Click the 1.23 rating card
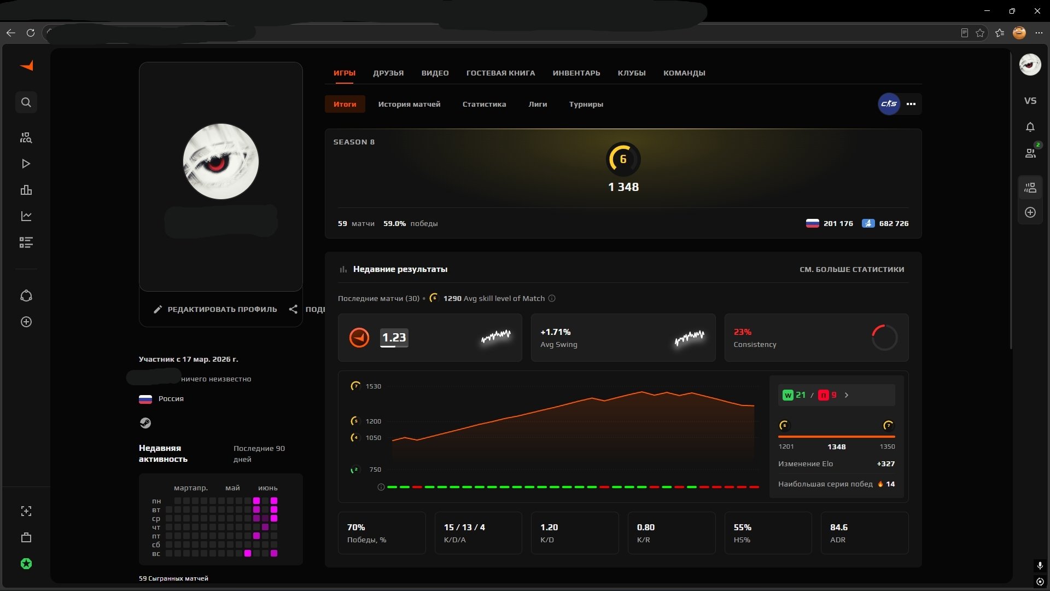The image size is (1050, 591). pos(430,338)
